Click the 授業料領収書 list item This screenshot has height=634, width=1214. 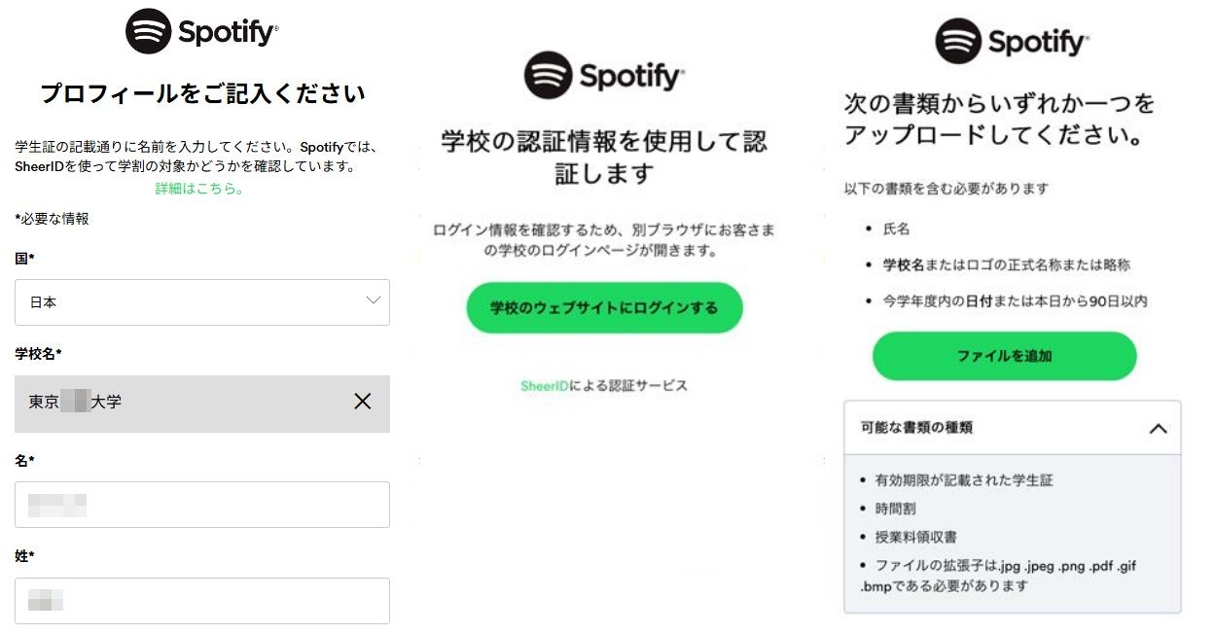coord(916,537)
